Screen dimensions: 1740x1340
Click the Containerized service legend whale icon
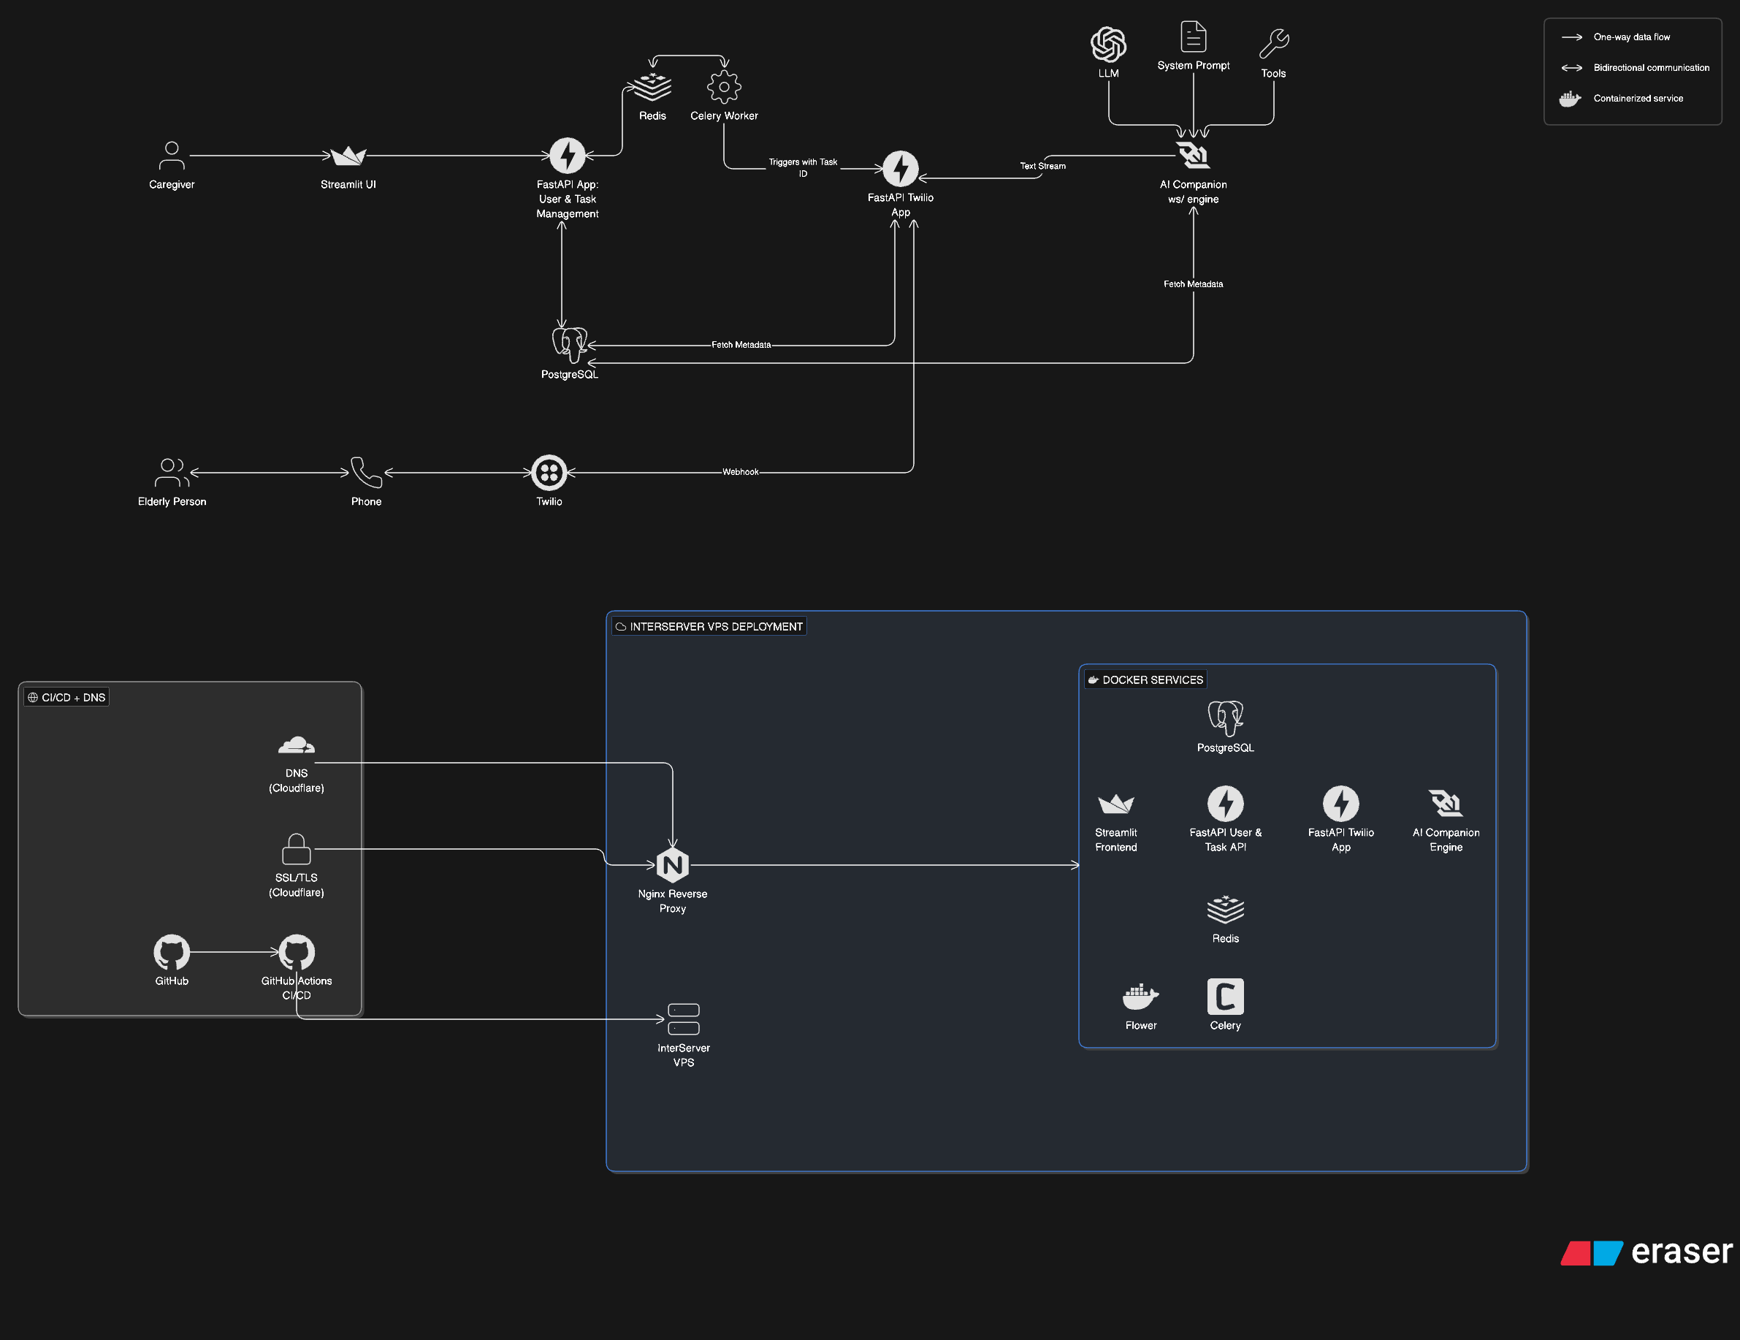pos(1570,99)
